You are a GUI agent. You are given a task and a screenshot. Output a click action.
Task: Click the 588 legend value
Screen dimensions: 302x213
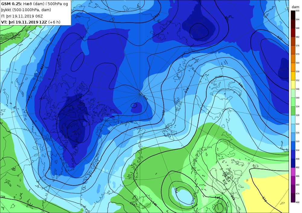point(297,28)
